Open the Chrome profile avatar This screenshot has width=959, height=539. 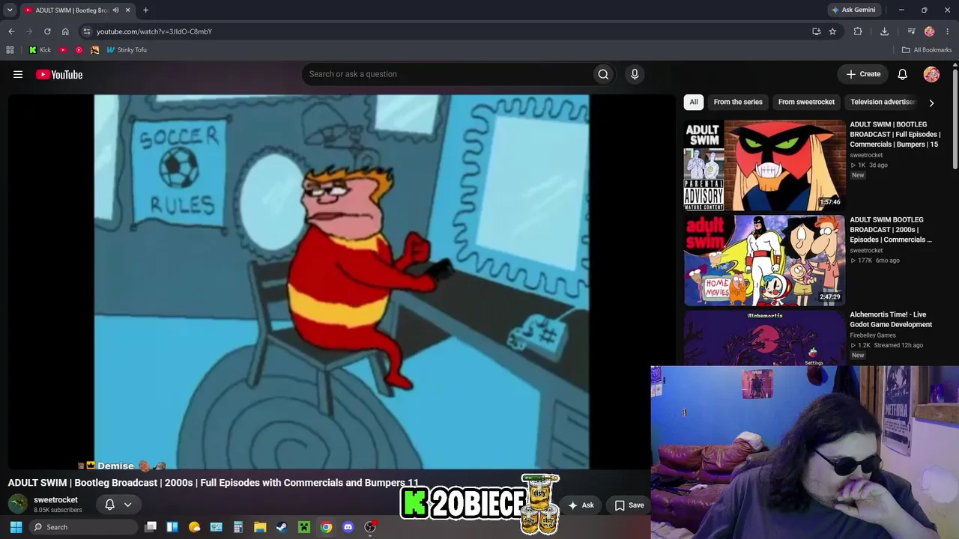pyautogui.click(x=929, y=31)
